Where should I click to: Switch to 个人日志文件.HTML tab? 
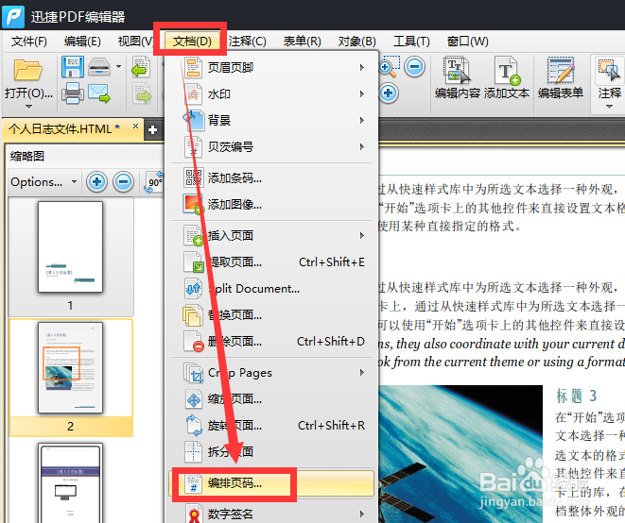click(x=64, y=128)
